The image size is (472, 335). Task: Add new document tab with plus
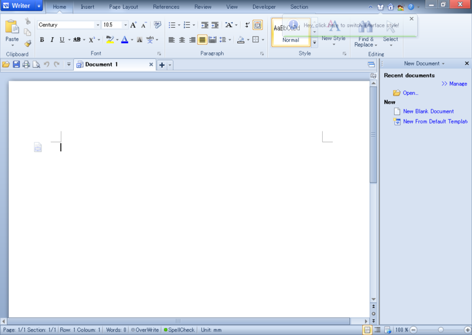162,65
